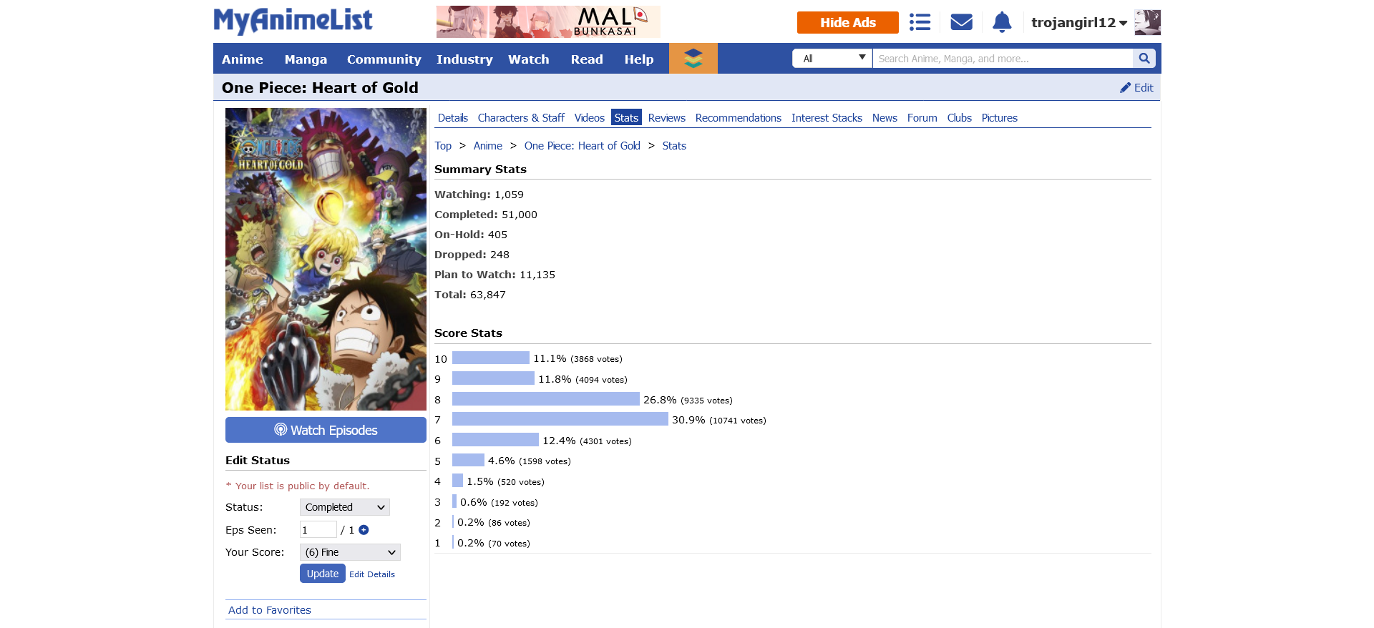The image size is (1374, 628).
Task: Select the Stats tab
Action: pos(626,118)
